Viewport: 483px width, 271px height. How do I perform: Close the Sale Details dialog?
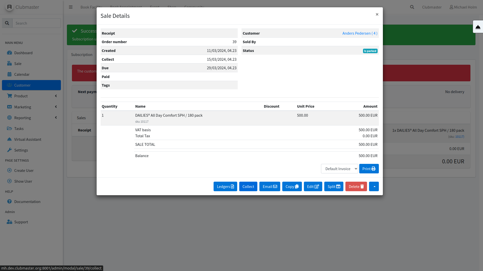[377, 14]
